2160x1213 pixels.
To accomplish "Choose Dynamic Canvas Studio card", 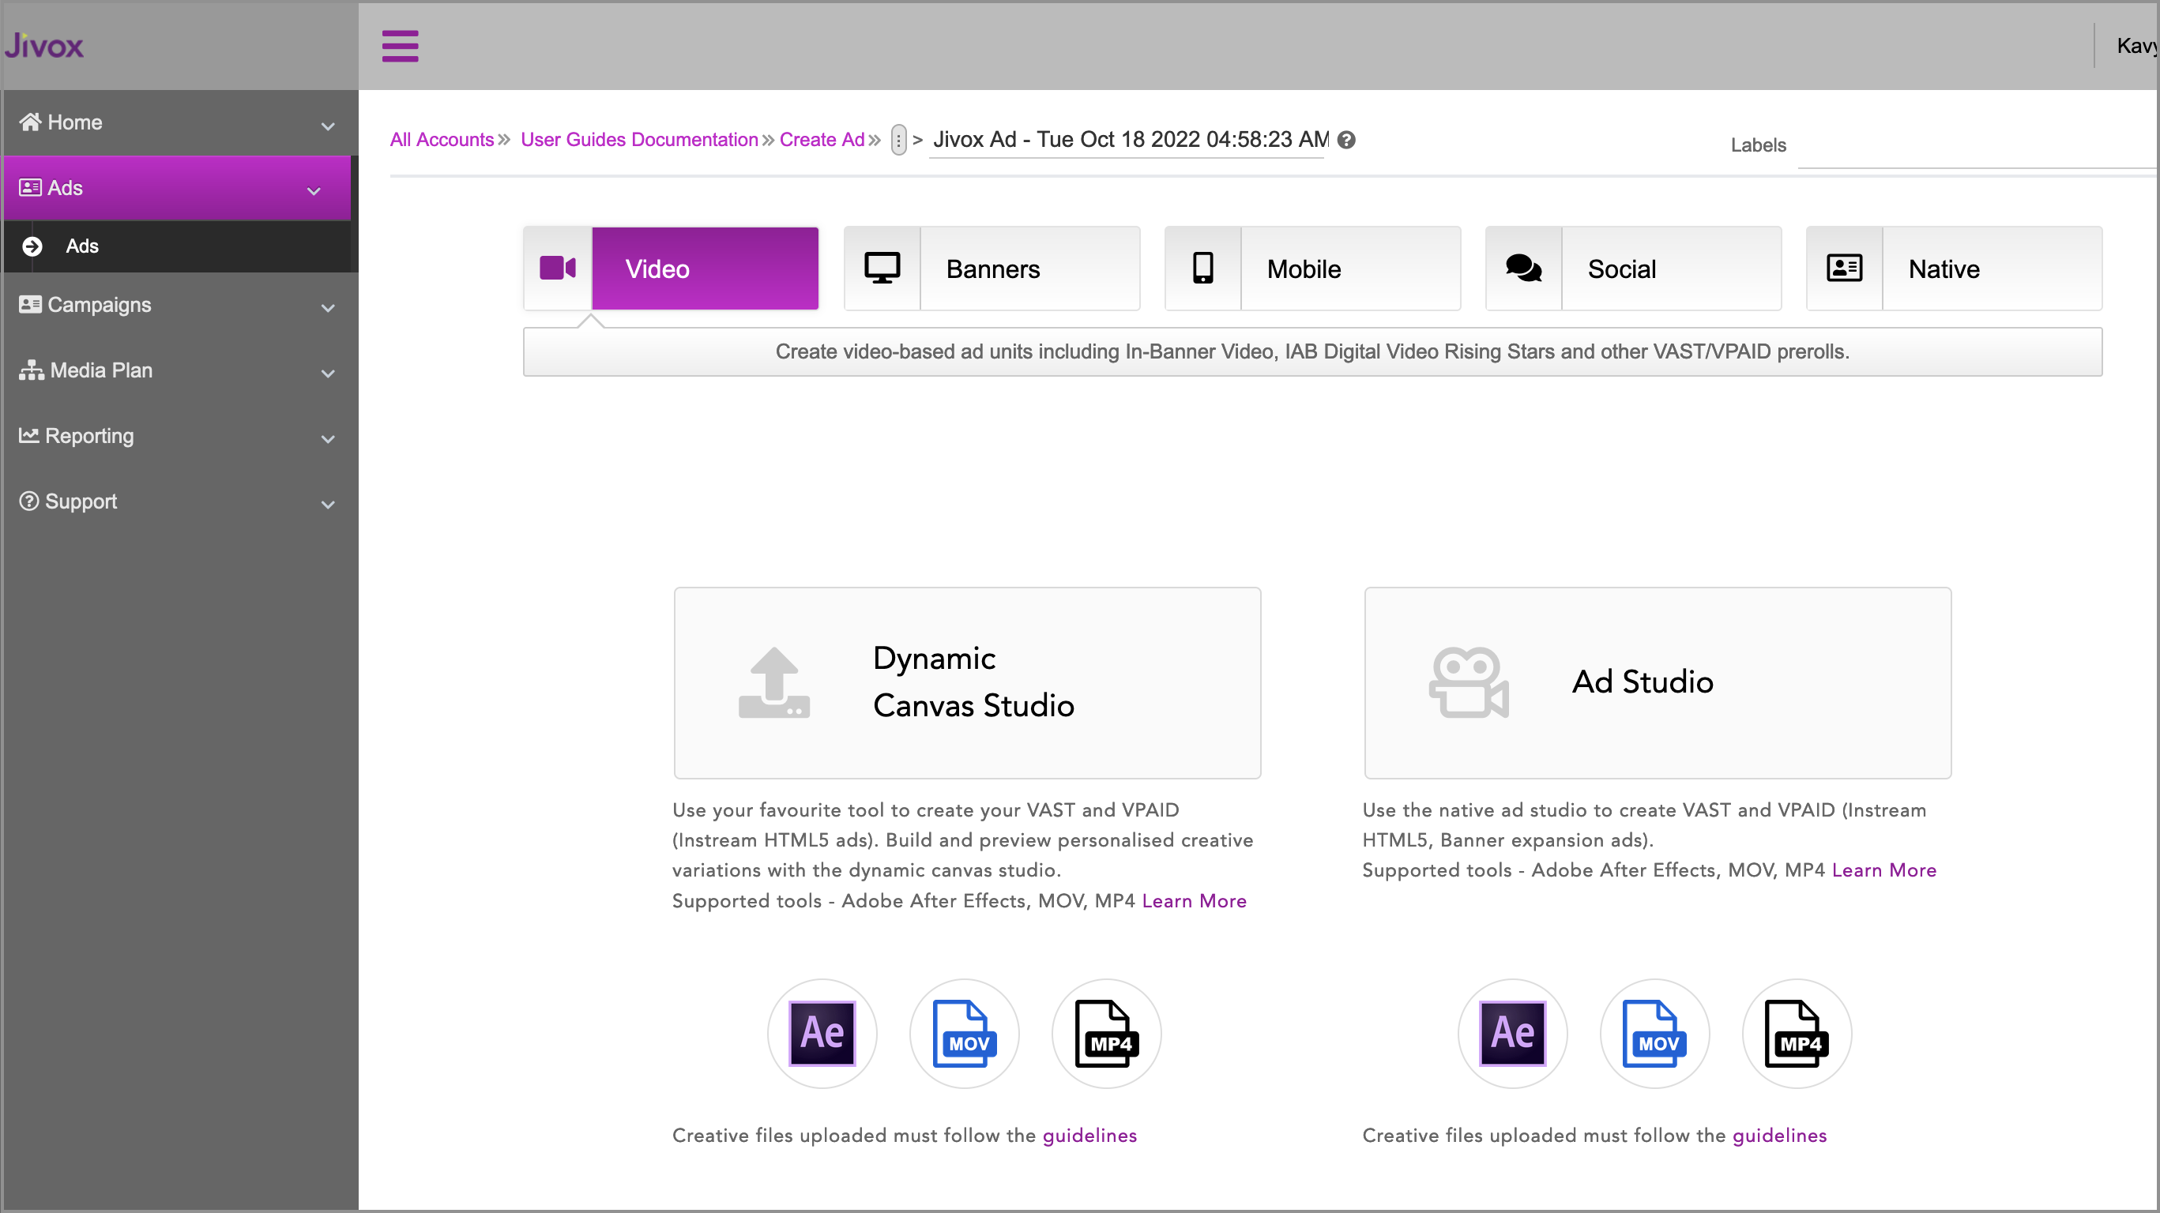I will pyautogui.click(x=967, y=682).
